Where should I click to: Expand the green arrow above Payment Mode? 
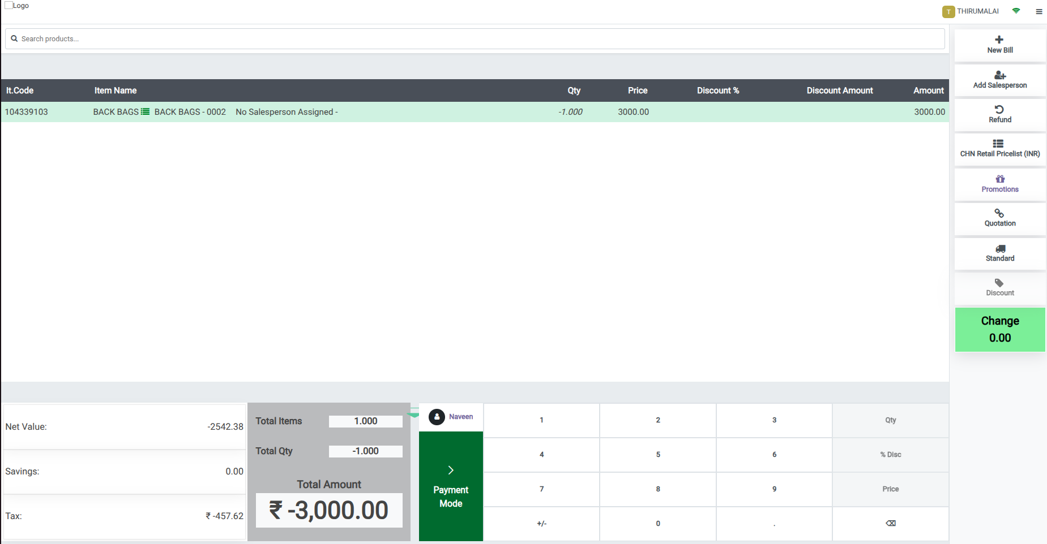(413, 415)
